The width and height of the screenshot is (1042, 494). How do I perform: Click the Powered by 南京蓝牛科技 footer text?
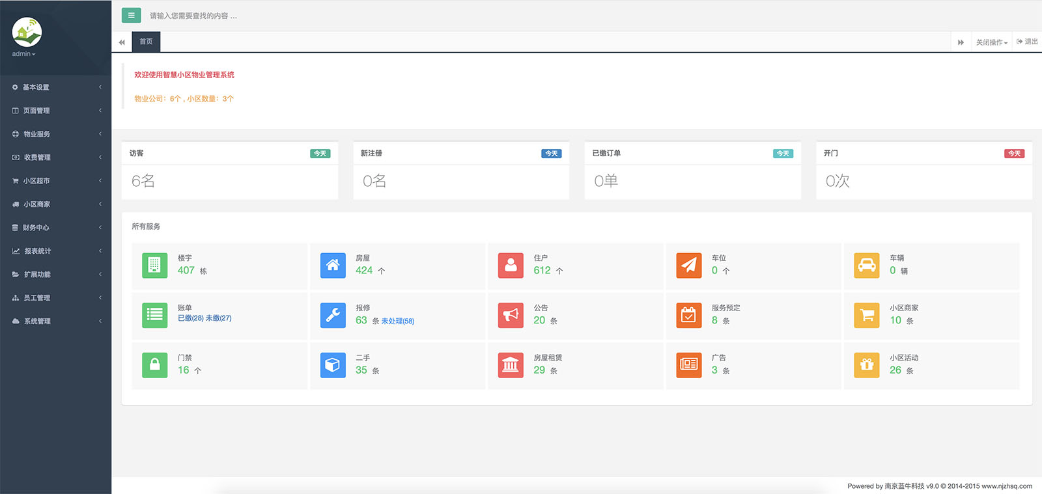click(940, 486)
